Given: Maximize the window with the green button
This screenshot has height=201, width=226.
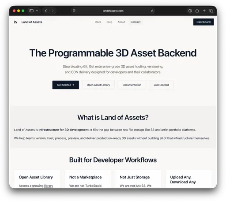Looking at the screenshot, I should pyautogui.click(x=23, y=11).
